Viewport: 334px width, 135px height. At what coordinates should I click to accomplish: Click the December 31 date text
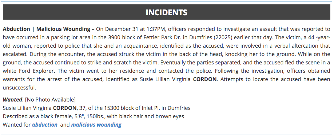click(x=119, y=29)
